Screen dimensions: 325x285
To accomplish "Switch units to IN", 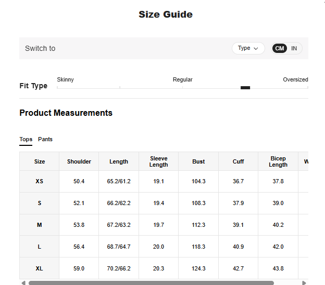I will coord(294,48).
